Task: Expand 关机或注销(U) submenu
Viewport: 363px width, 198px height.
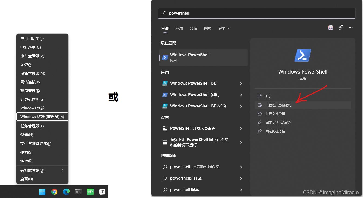Action: click(62, 170)
